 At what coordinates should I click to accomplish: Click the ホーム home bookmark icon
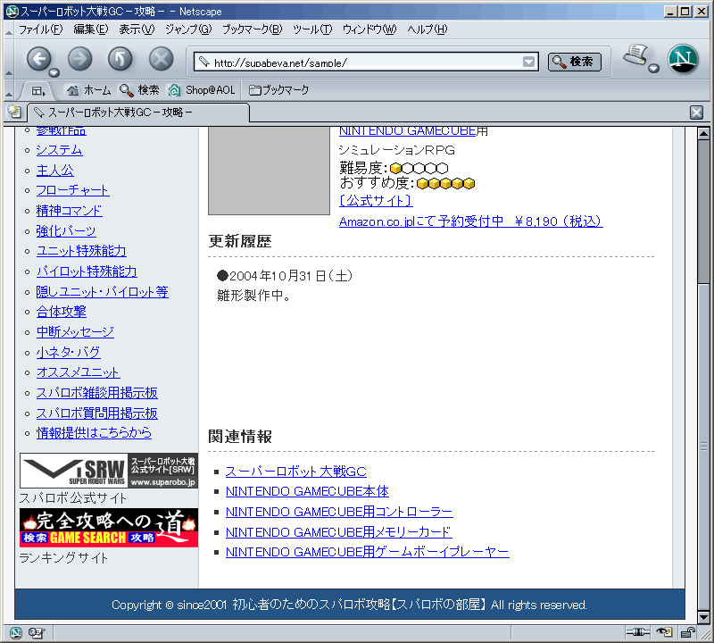pyautogui.click(x=72, y=90)
